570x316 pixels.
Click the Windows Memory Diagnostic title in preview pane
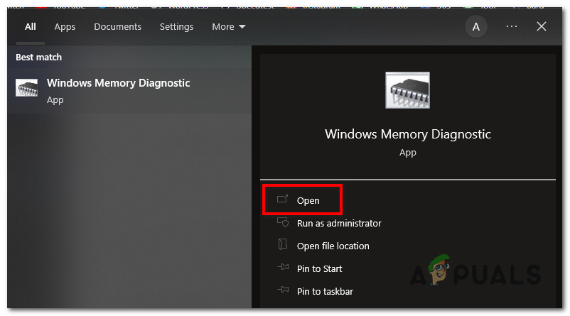point(407,134)
